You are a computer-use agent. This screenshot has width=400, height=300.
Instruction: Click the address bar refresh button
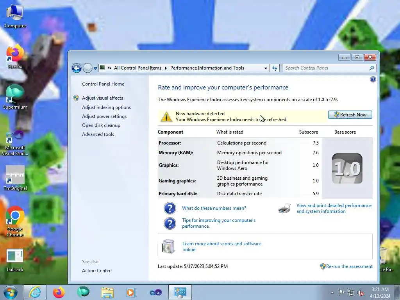(275, 68)
